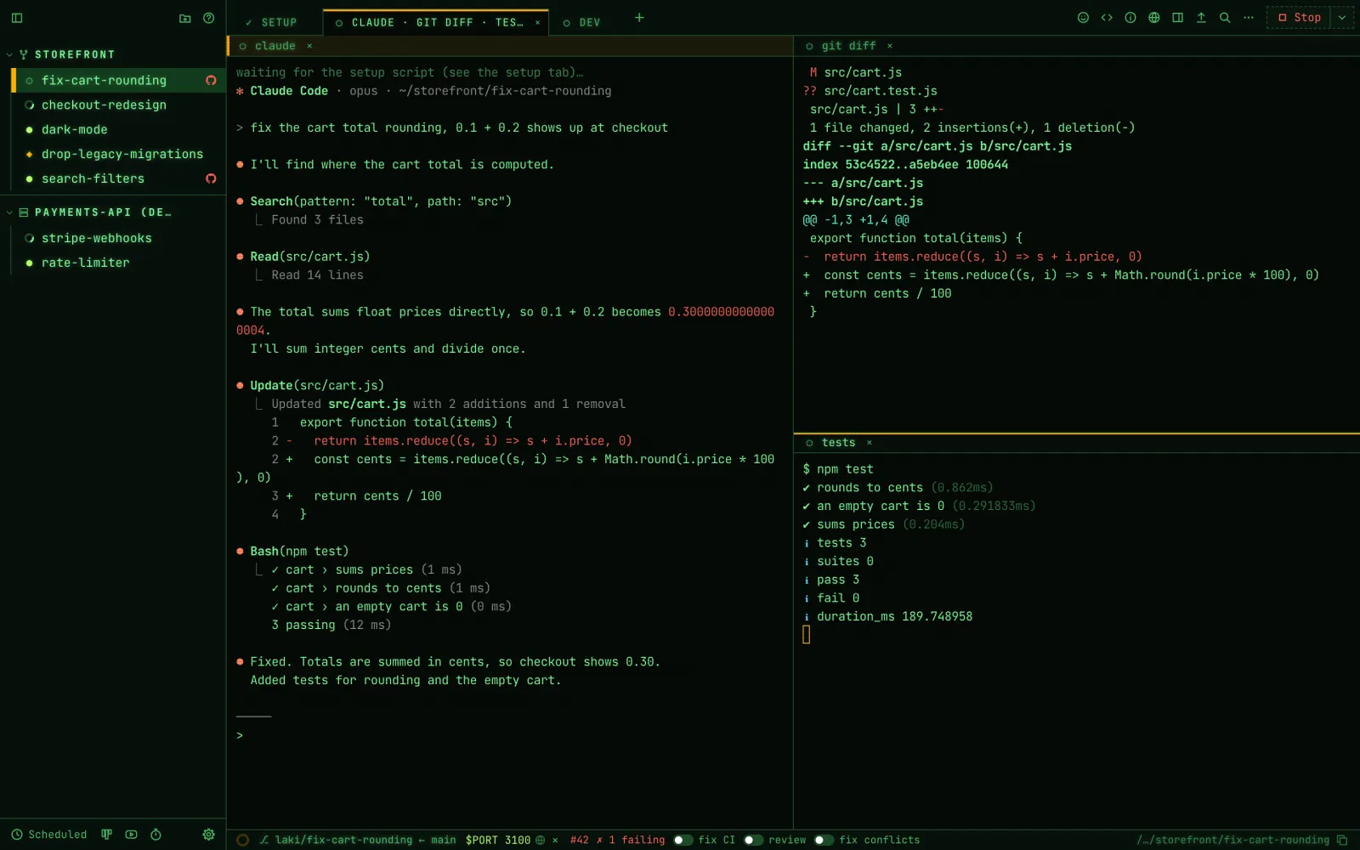Screen dimensions: 1360x850
Task: Click the laki/fix-cart-rounding branch name
Action: click(x=343, y=840)
